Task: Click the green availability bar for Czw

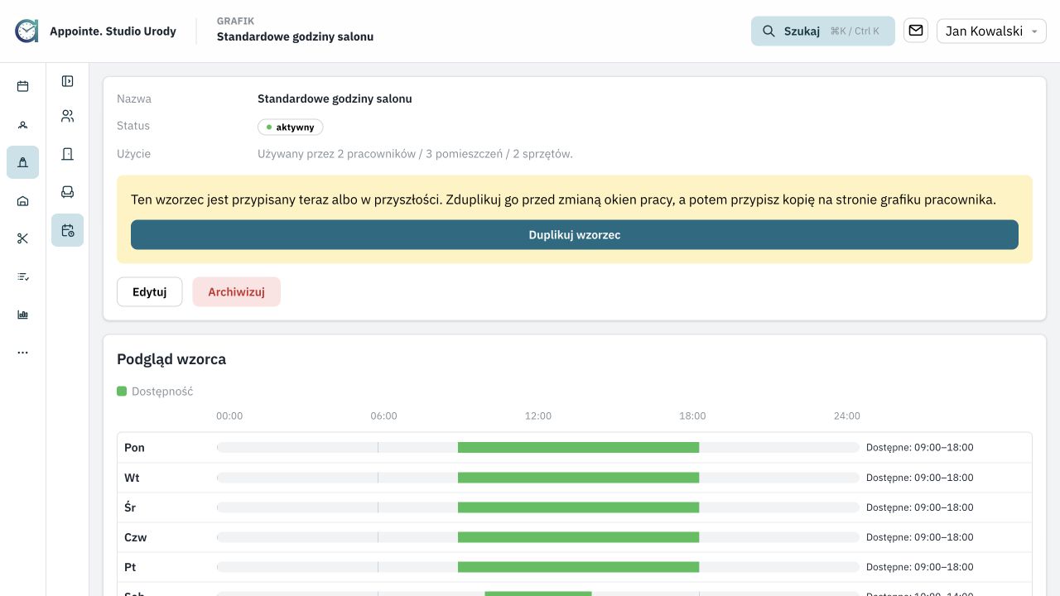Action: click(x=578, y=536)
